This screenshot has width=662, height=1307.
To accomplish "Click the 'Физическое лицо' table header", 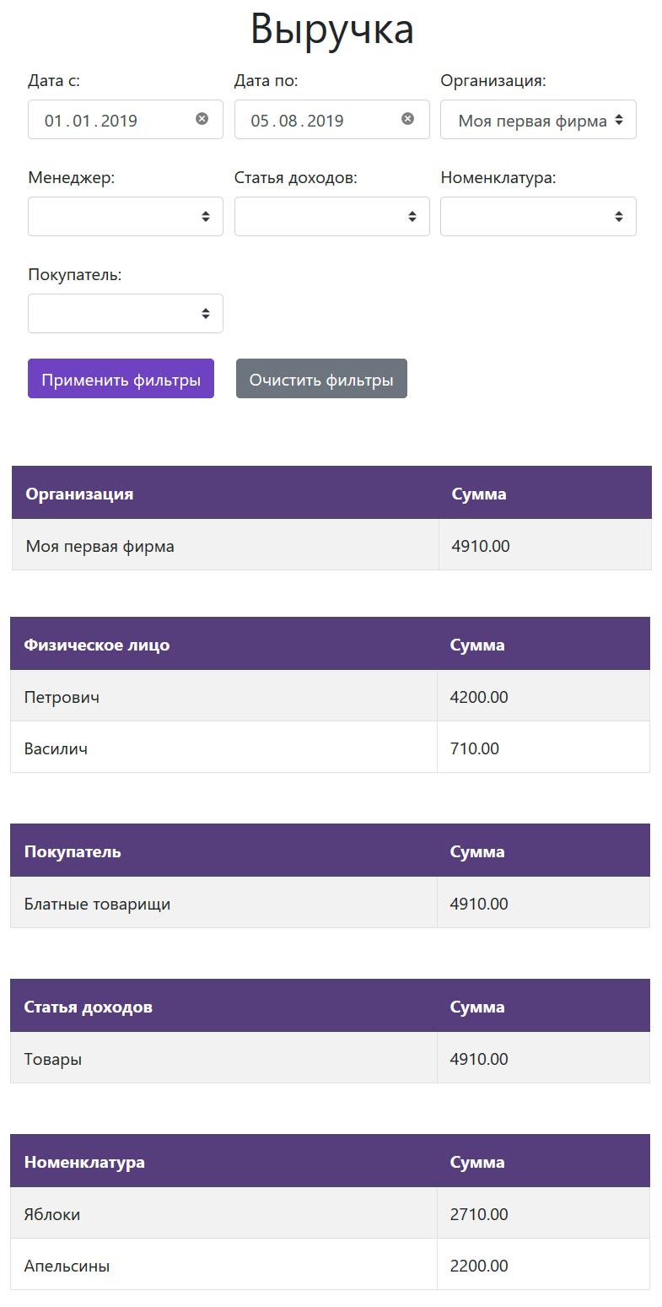I will tap(96, 645).
